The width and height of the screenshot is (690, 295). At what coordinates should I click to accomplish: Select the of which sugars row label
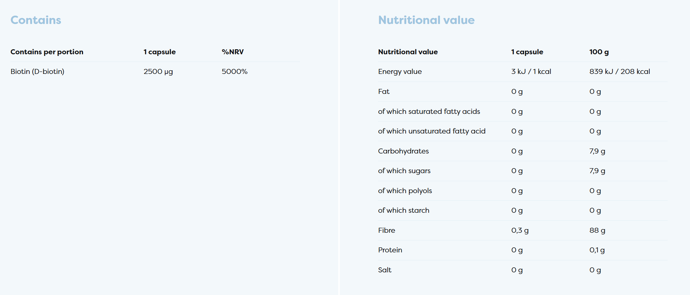tap(404, 171)
